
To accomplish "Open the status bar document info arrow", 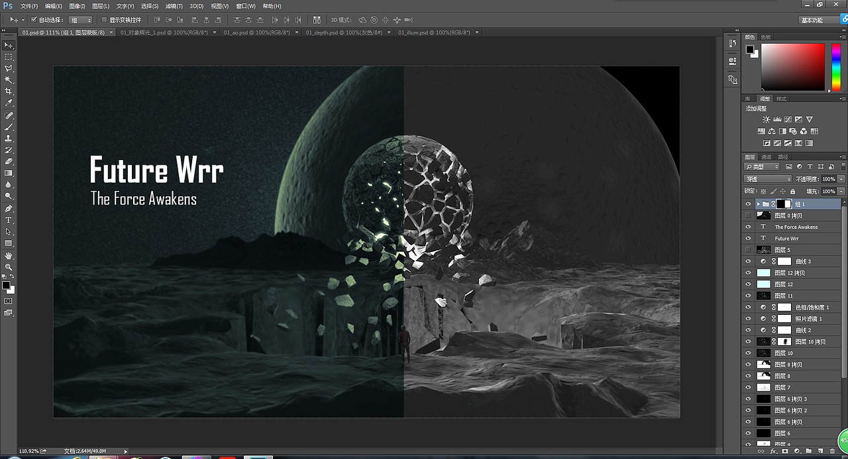I will (126, 451).
